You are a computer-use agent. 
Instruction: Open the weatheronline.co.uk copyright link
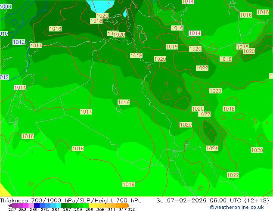click(x=236, y=207)
